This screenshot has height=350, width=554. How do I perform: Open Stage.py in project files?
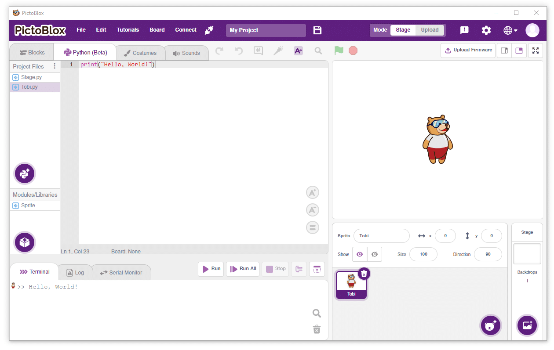point(35,77)
